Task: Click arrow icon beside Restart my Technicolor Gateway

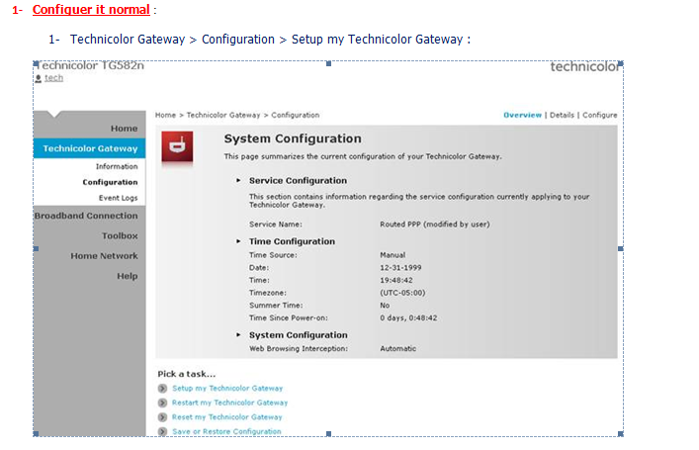Action: click(x=162, y=403)
